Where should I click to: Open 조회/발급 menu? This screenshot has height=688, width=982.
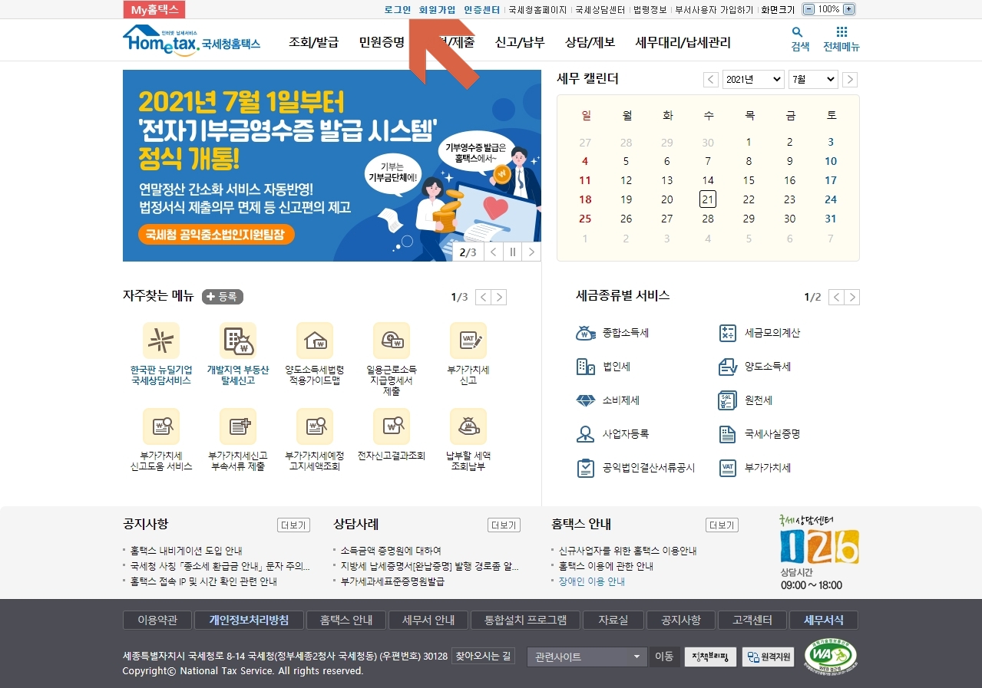click(x=313, y=42)
